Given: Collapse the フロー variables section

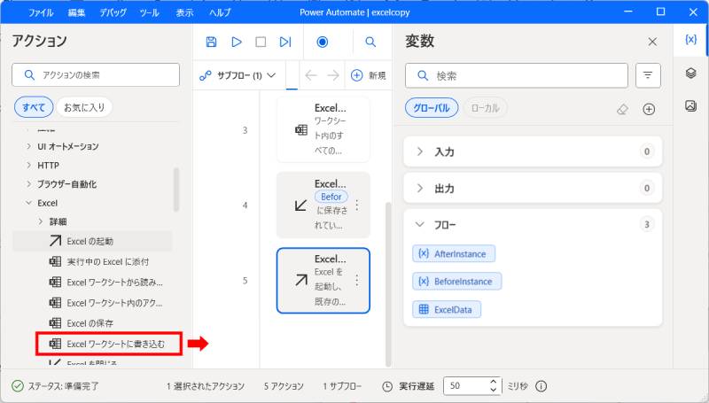Looking at the screenshot, I should point(419,225).
